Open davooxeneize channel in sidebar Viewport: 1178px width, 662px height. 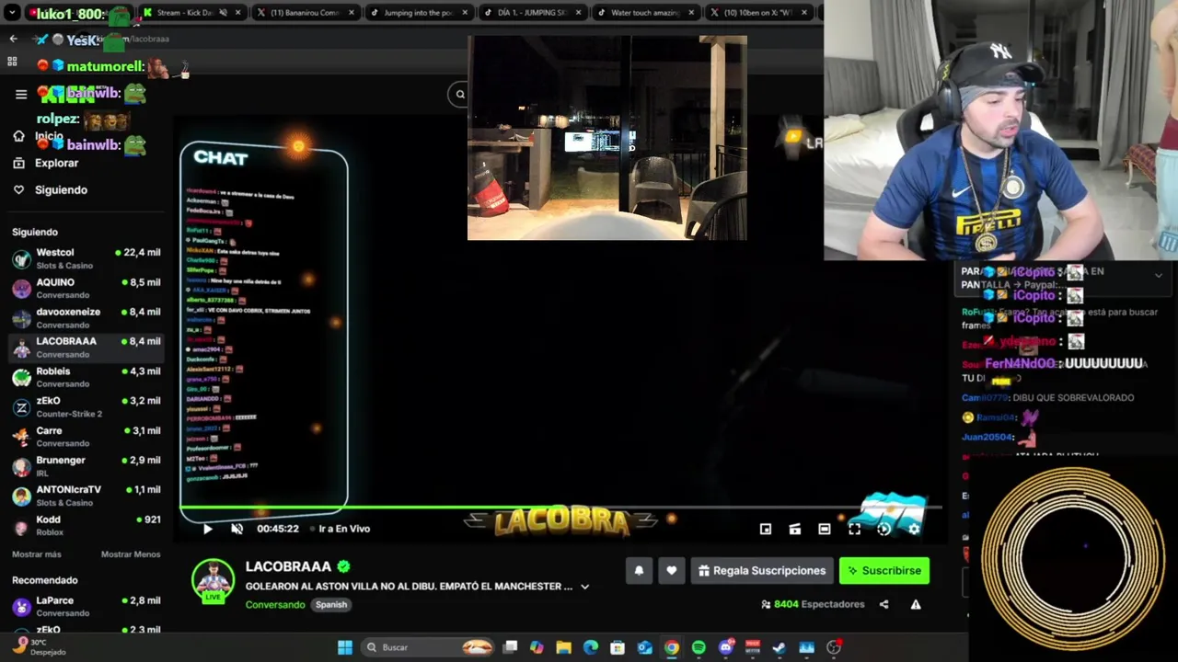point(86,317)
